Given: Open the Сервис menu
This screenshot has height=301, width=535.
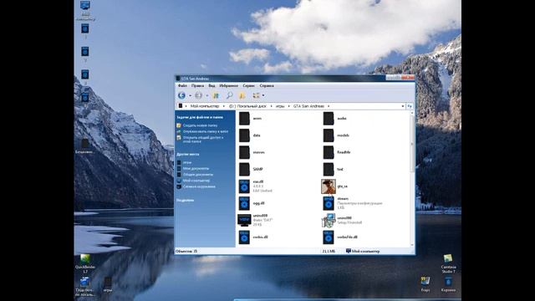Looking at the screenshot, I should [249, 85].
